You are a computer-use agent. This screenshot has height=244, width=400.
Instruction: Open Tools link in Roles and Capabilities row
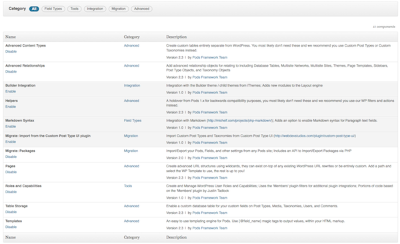pos(128,186)
